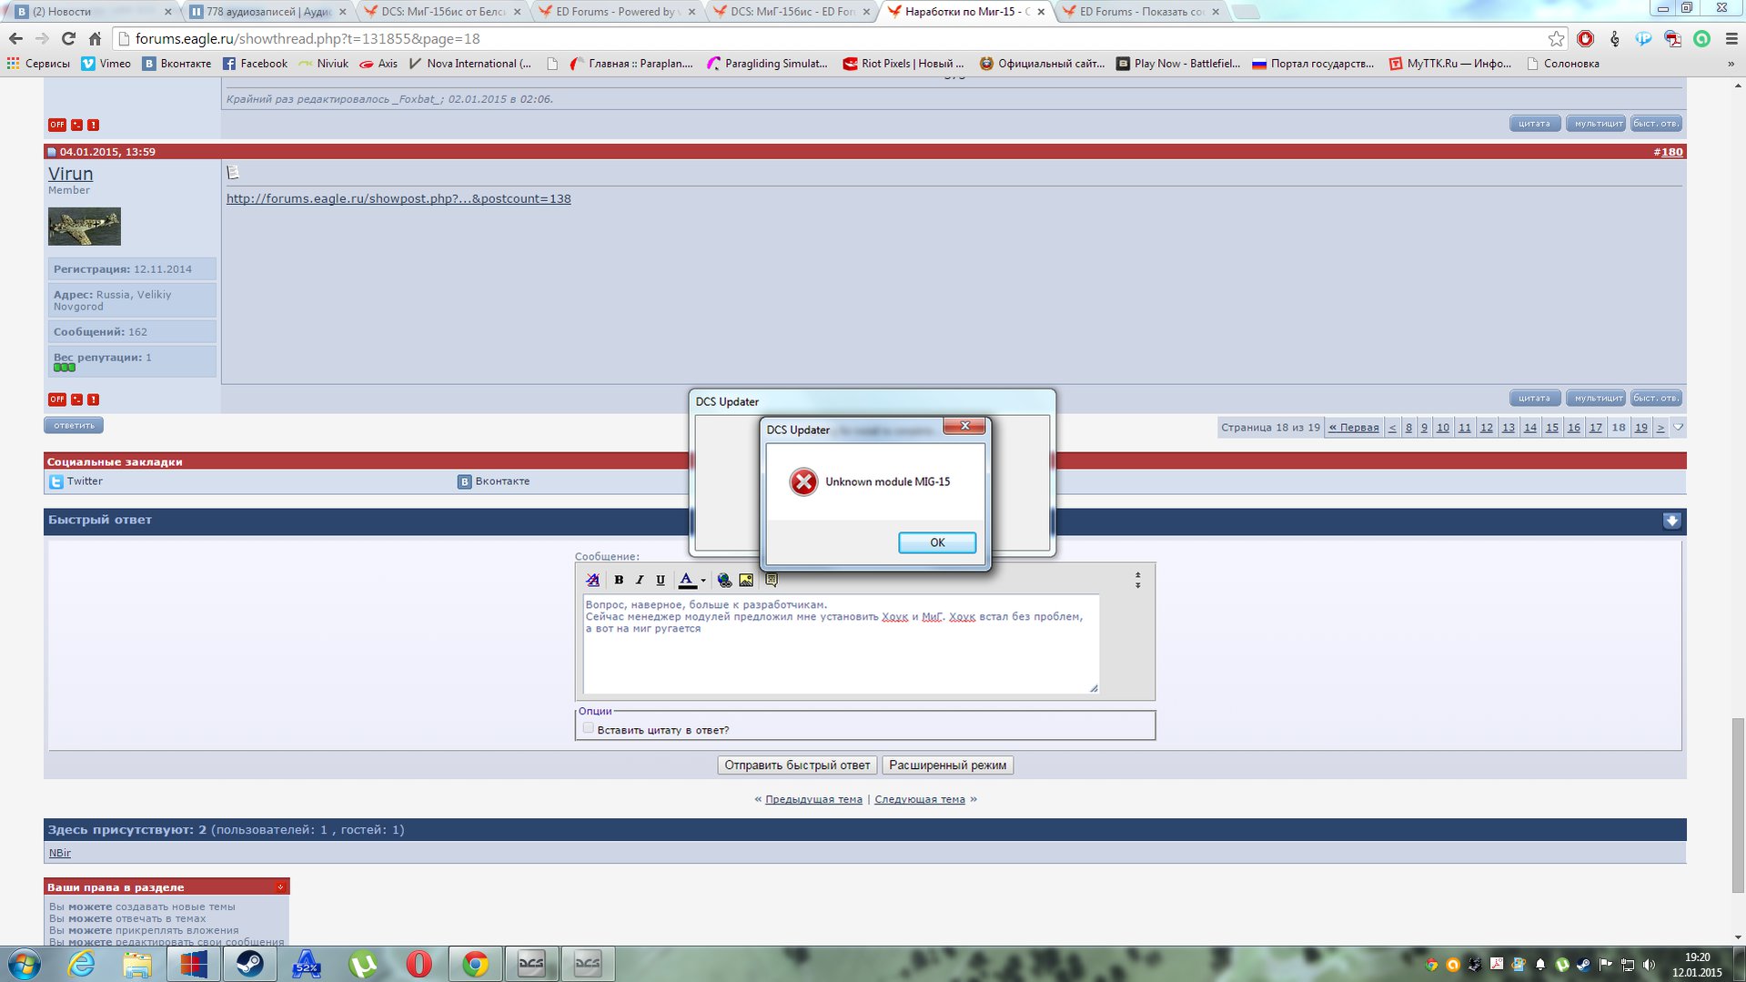
Task: Switch to 'DCS: МиГ-15бис - ED For' tab
Action: click(x=793, y=12)
